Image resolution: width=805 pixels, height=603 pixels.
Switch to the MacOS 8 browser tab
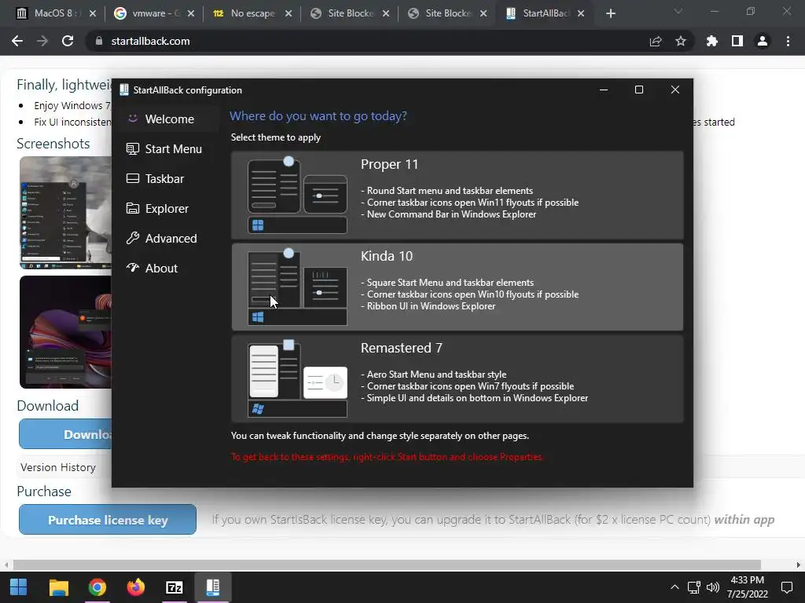click(56, 13)
